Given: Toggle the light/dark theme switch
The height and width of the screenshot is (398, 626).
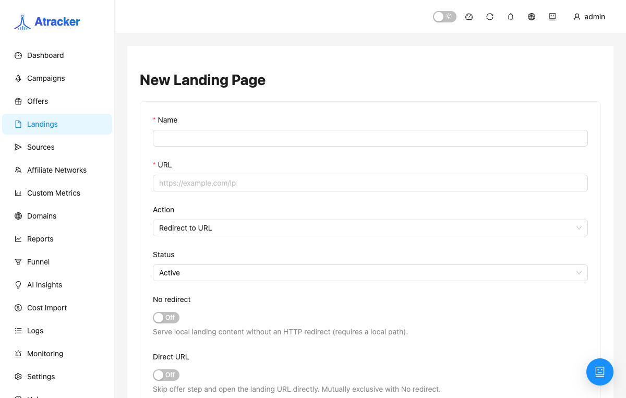Looking at the screenshot, I should (444, 17).
